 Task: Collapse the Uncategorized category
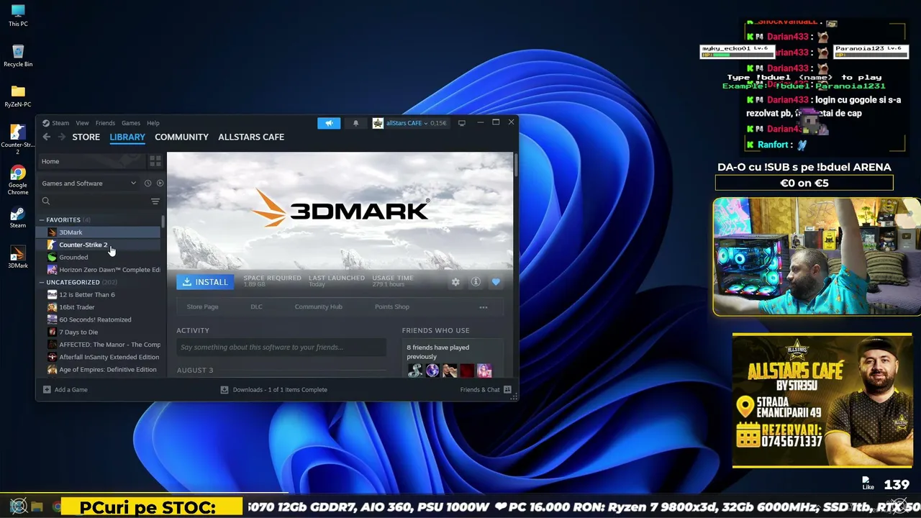[x=42, y=283]
